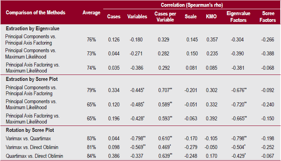This screenshot has height=161, width=281.
Task: Click the 'Extraction by Eigenvalue' section heading
Action: 33,29
